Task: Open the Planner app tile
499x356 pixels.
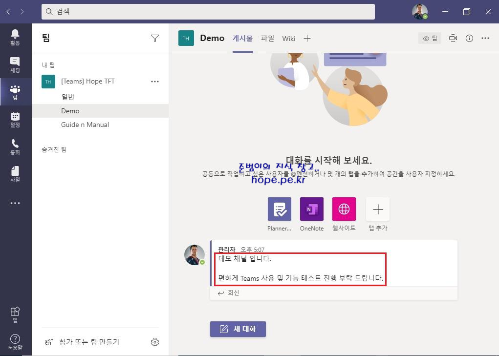Action: point(280,209)
